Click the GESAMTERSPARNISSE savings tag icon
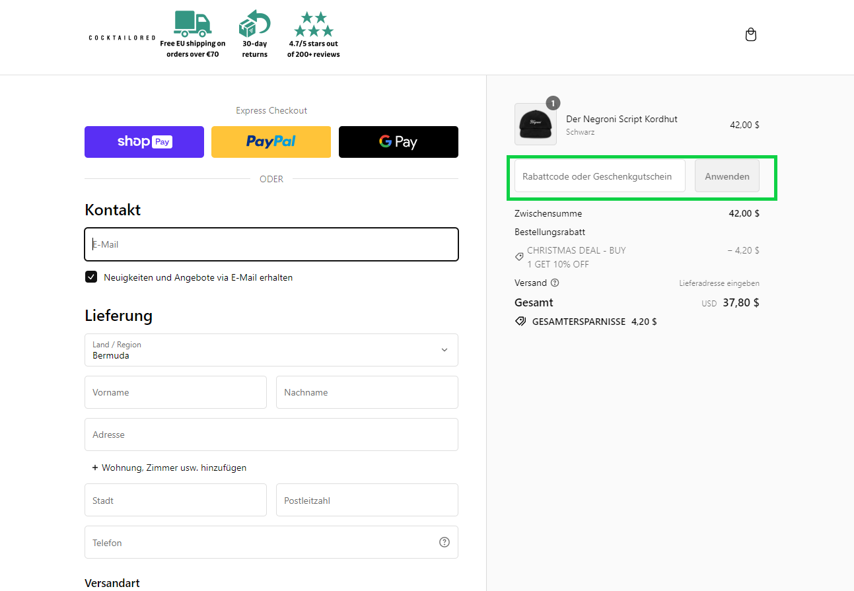This screenshot has height=591, width=854. pos(520,322)
